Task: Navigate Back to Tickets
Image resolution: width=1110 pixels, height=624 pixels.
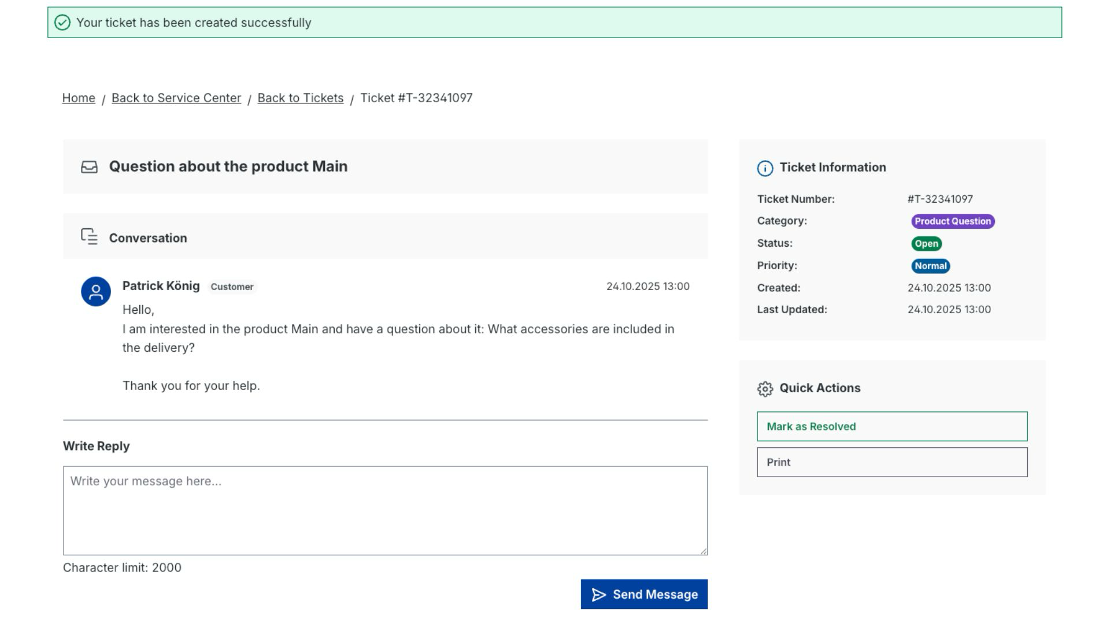Action: tap(301, 98)
